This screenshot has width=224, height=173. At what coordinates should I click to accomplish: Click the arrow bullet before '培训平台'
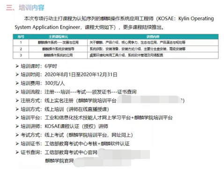(x=17, y=118)
